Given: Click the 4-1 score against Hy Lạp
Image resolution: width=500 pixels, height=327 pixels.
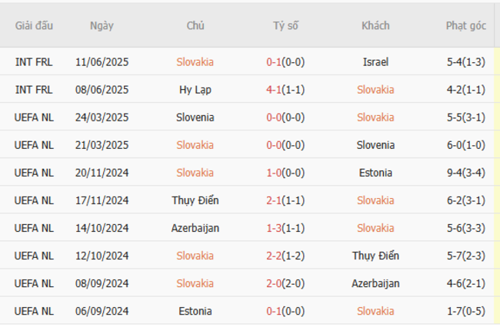Looking at the screenshot, I should click(273, 90).
